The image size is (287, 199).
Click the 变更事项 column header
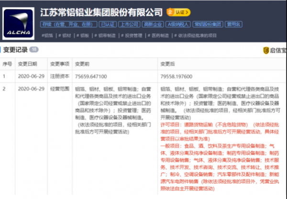[60, 64]
